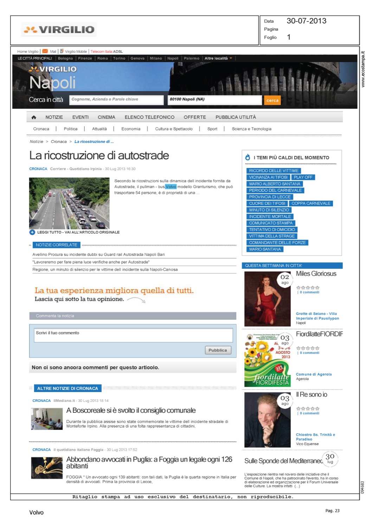This screenshot has height=527, width=387.
Task: Open the highway traffic article thumbnail
Action: [x=69, y=203]
